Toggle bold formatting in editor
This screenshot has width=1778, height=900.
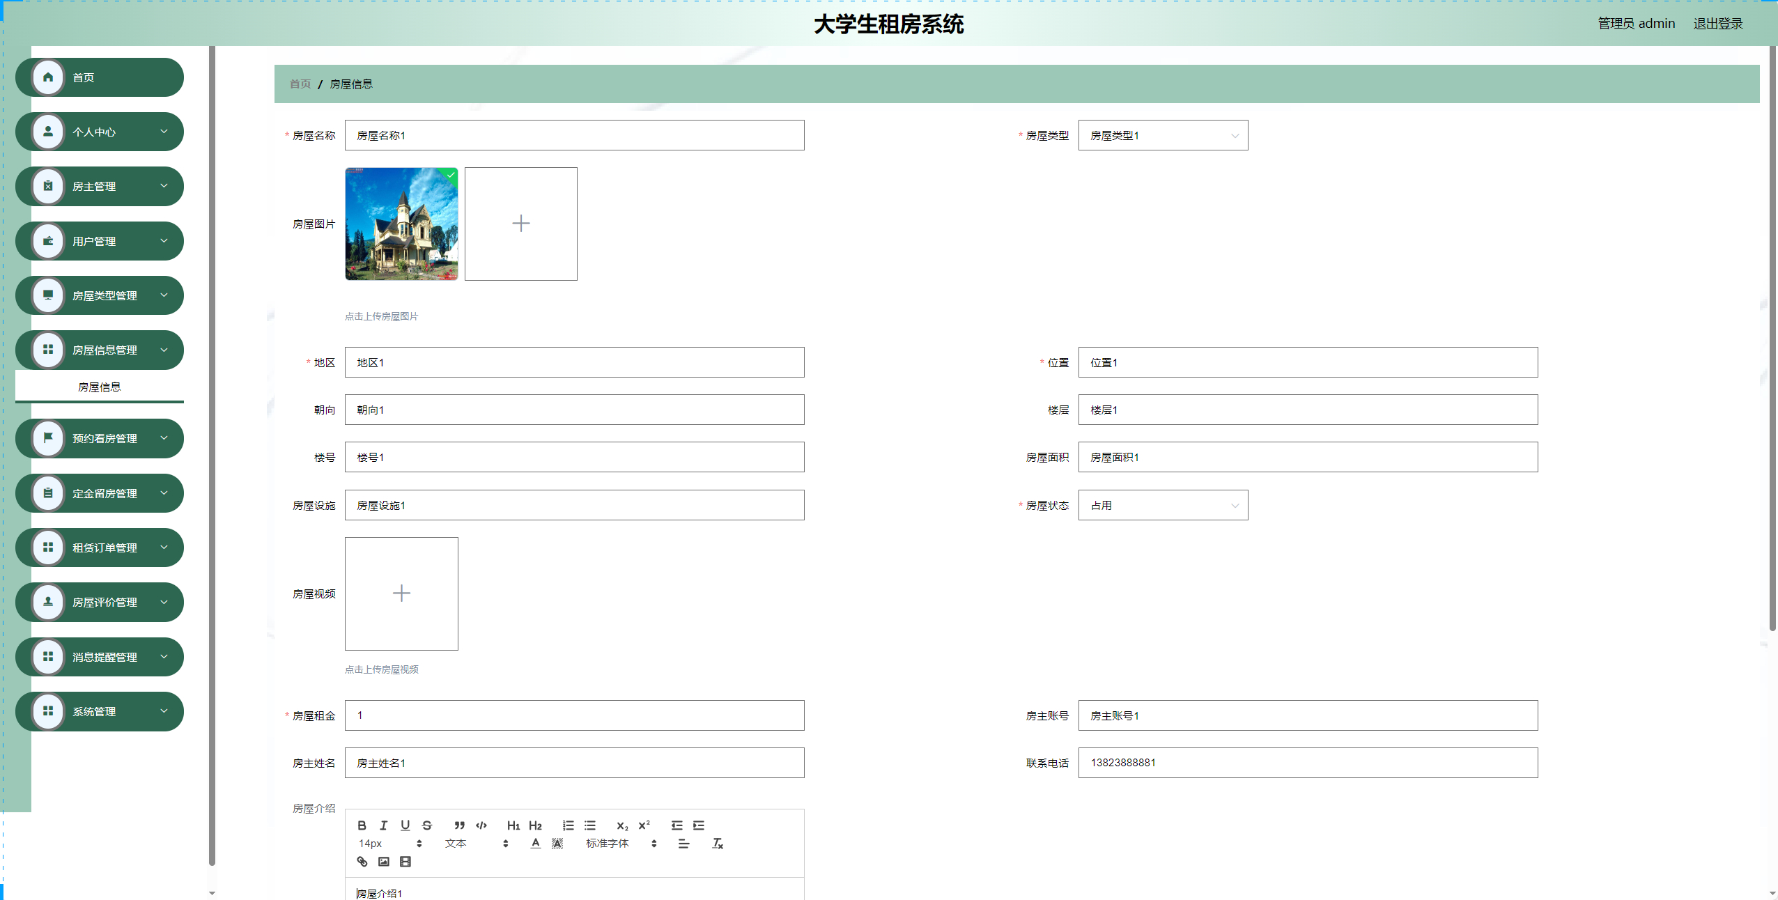(362, 825)
